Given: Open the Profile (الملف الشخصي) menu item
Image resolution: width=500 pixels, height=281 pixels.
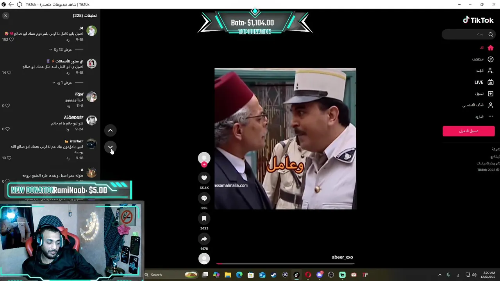Looking at the screenshot, I should [x=478, y=105].
